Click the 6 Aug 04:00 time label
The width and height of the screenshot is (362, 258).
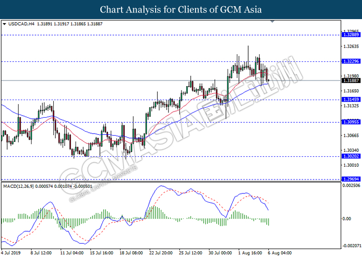(x=280, y=253)
